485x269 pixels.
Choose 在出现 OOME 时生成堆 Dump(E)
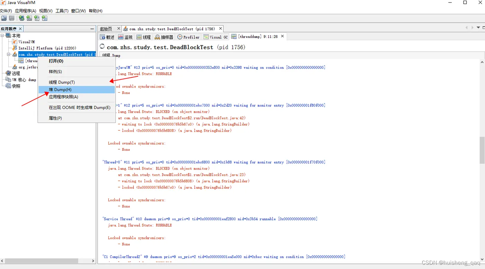coord(76,108)
